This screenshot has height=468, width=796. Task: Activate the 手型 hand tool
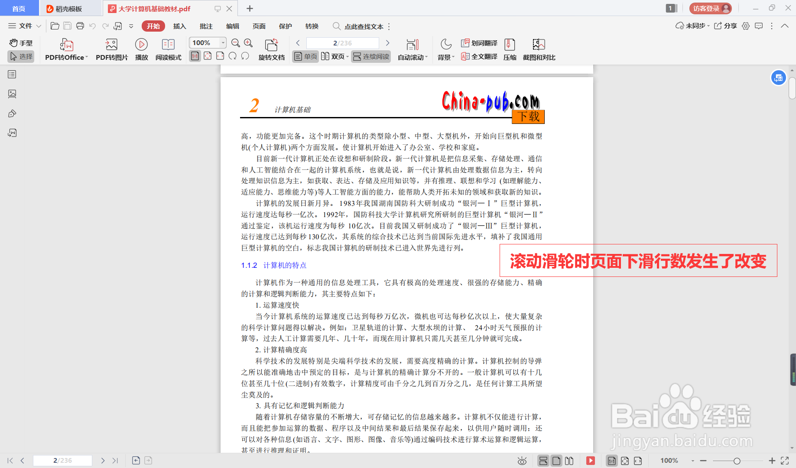[x=21, y=43]
